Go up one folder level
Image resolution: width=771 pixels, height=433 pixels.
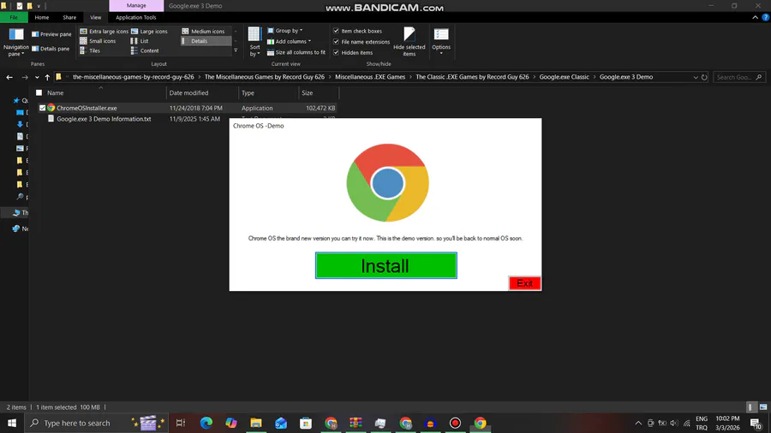coord(47,77)
